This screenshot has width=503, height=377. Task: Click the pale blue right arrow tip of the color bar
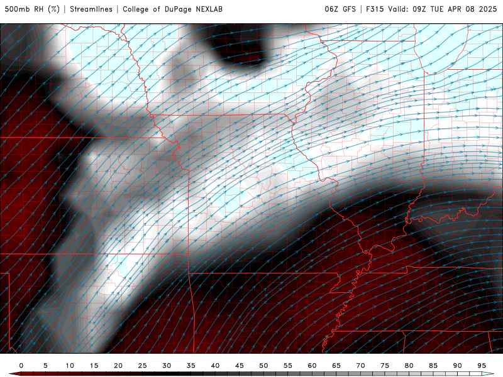488,374
